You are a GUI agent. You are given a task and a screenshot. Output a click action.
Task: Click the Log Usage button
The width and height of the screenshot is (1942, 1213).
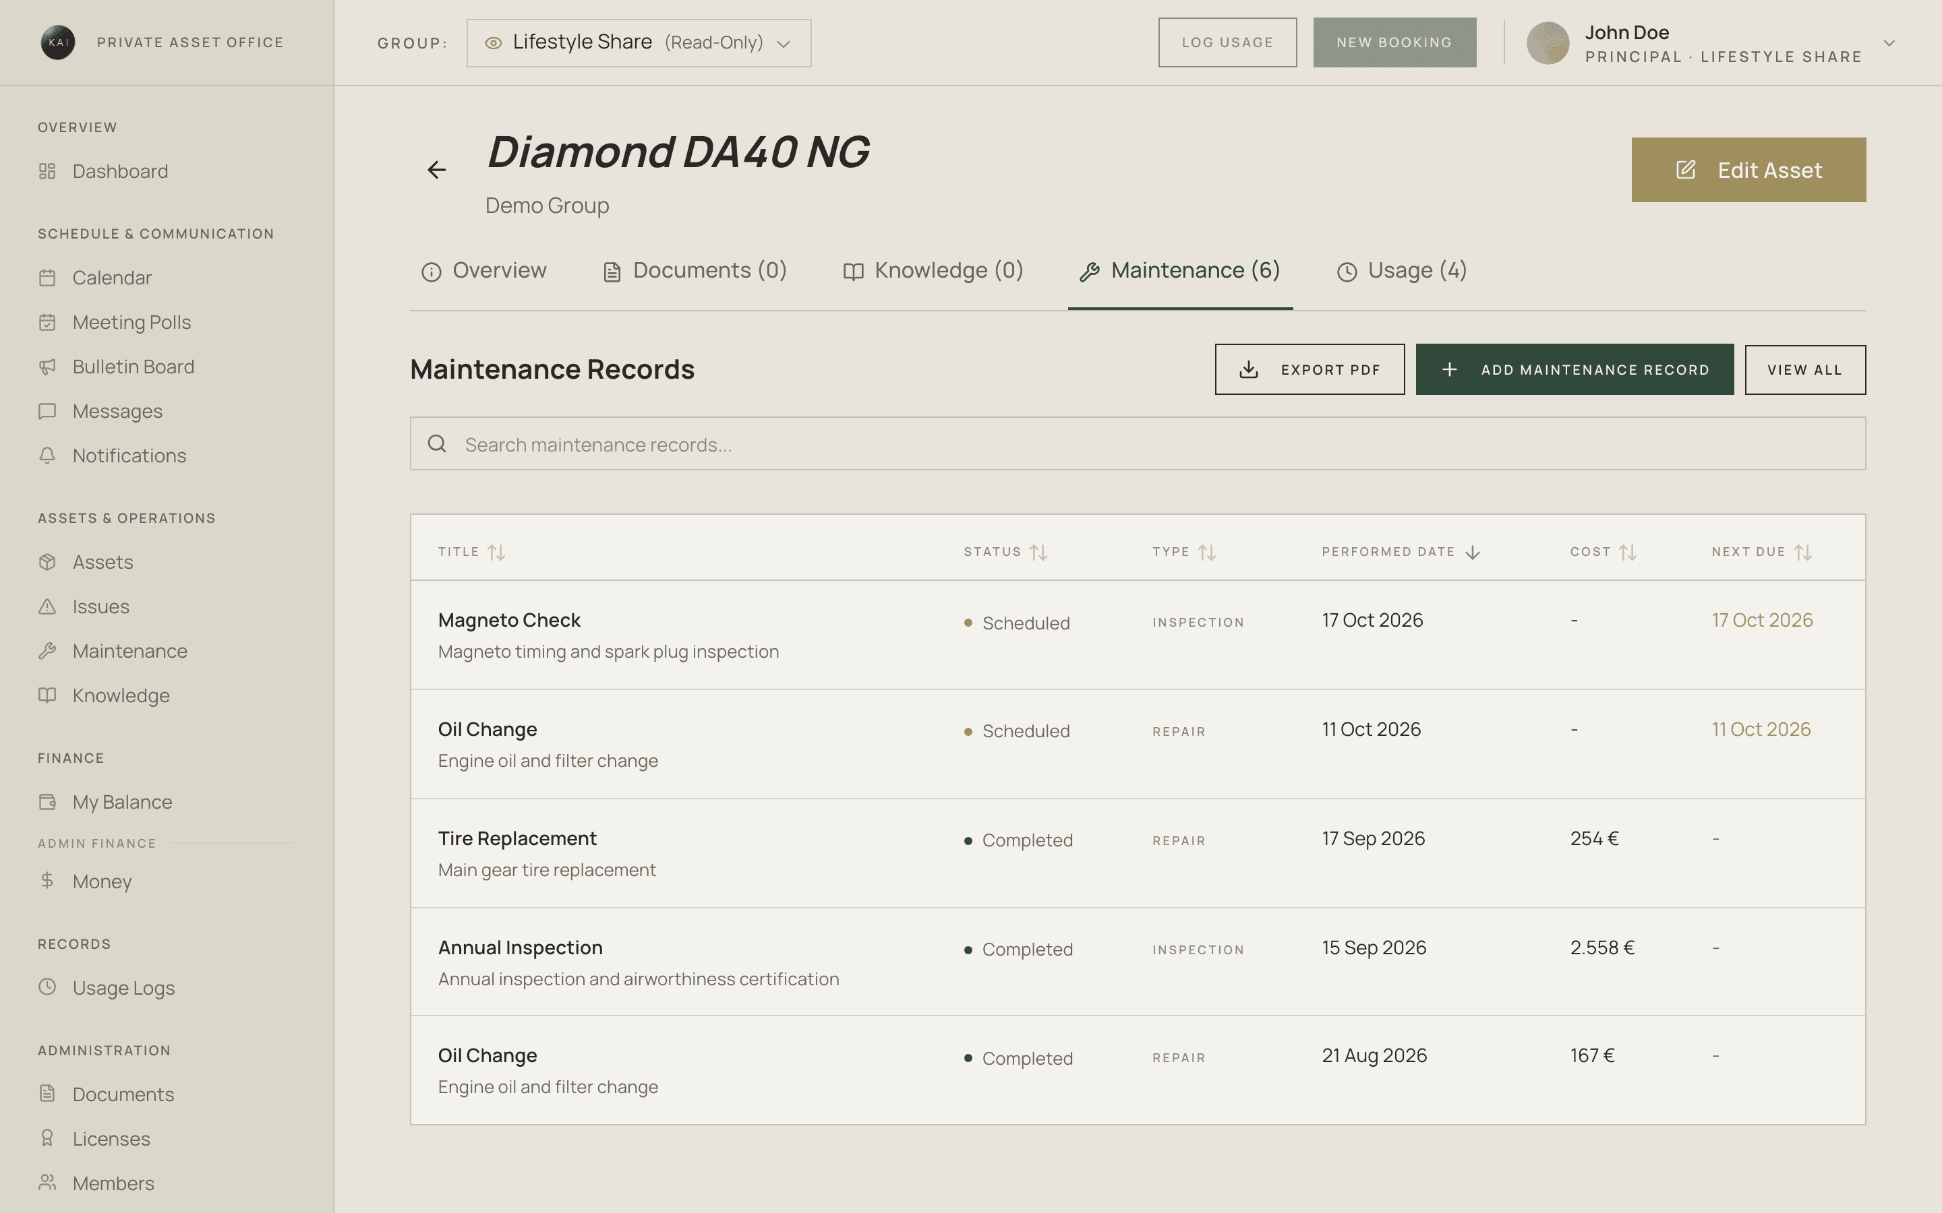click(1227, 42)
